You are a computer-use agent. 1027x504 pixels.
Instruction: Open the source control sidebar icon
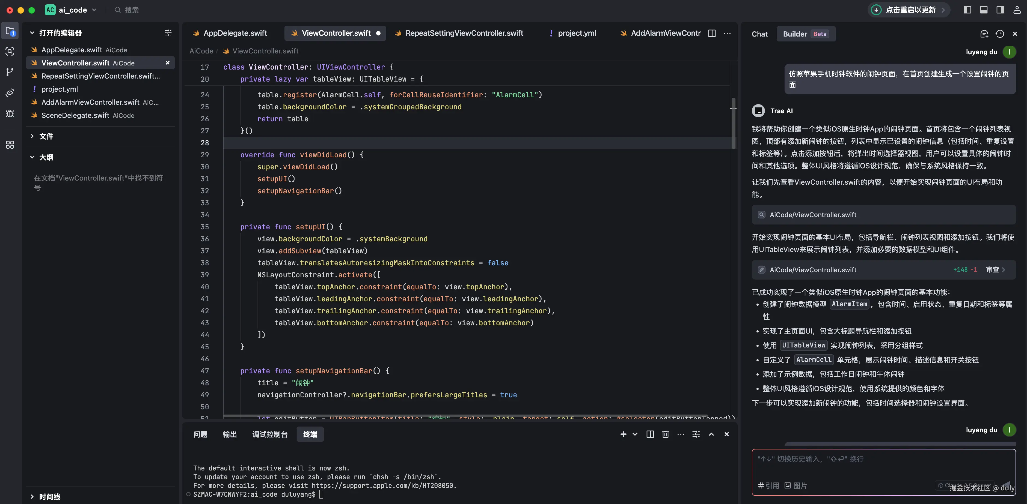click(x=10, y=72)
